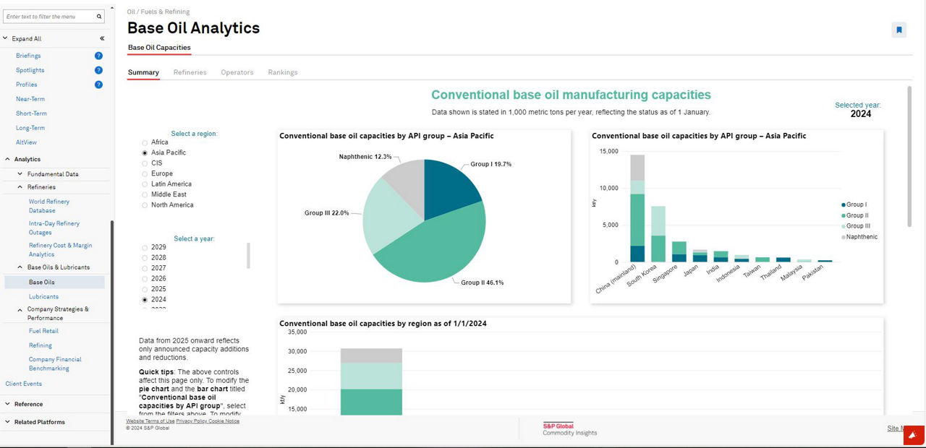Click the Group II legend color swatch

click(x=843, y=216)
